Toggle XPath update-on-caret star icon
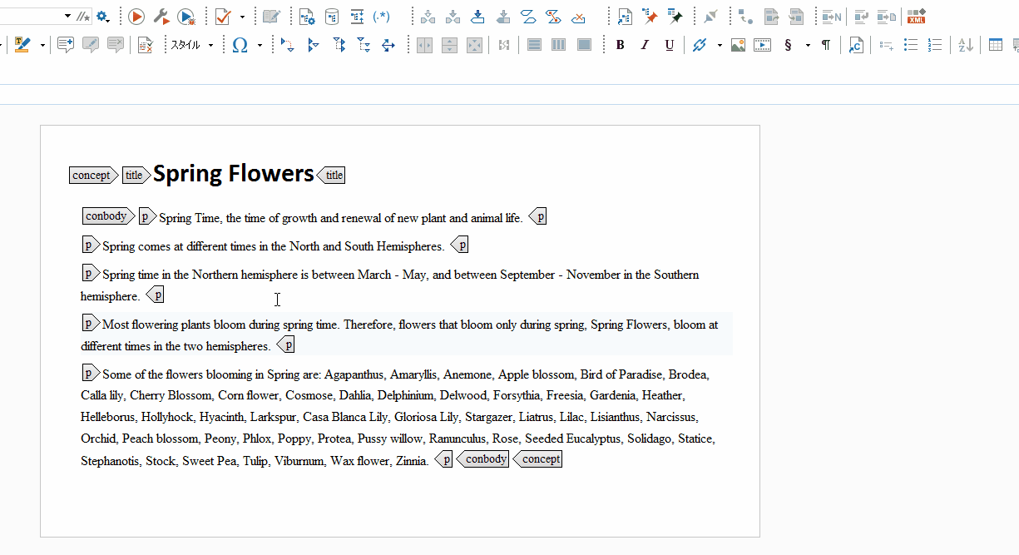 click(83, 17)
